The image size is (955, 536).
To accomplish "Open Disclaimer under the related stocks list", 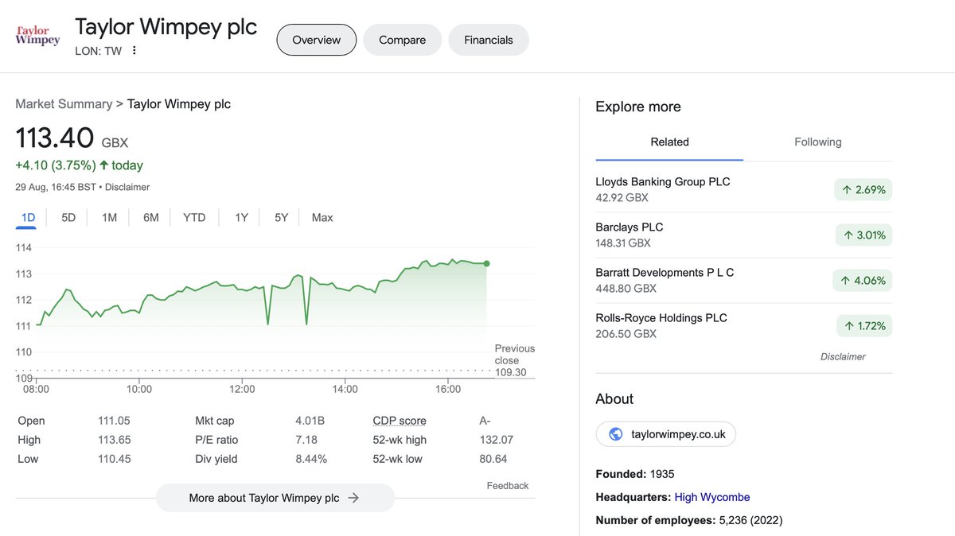I will point(843,356).
